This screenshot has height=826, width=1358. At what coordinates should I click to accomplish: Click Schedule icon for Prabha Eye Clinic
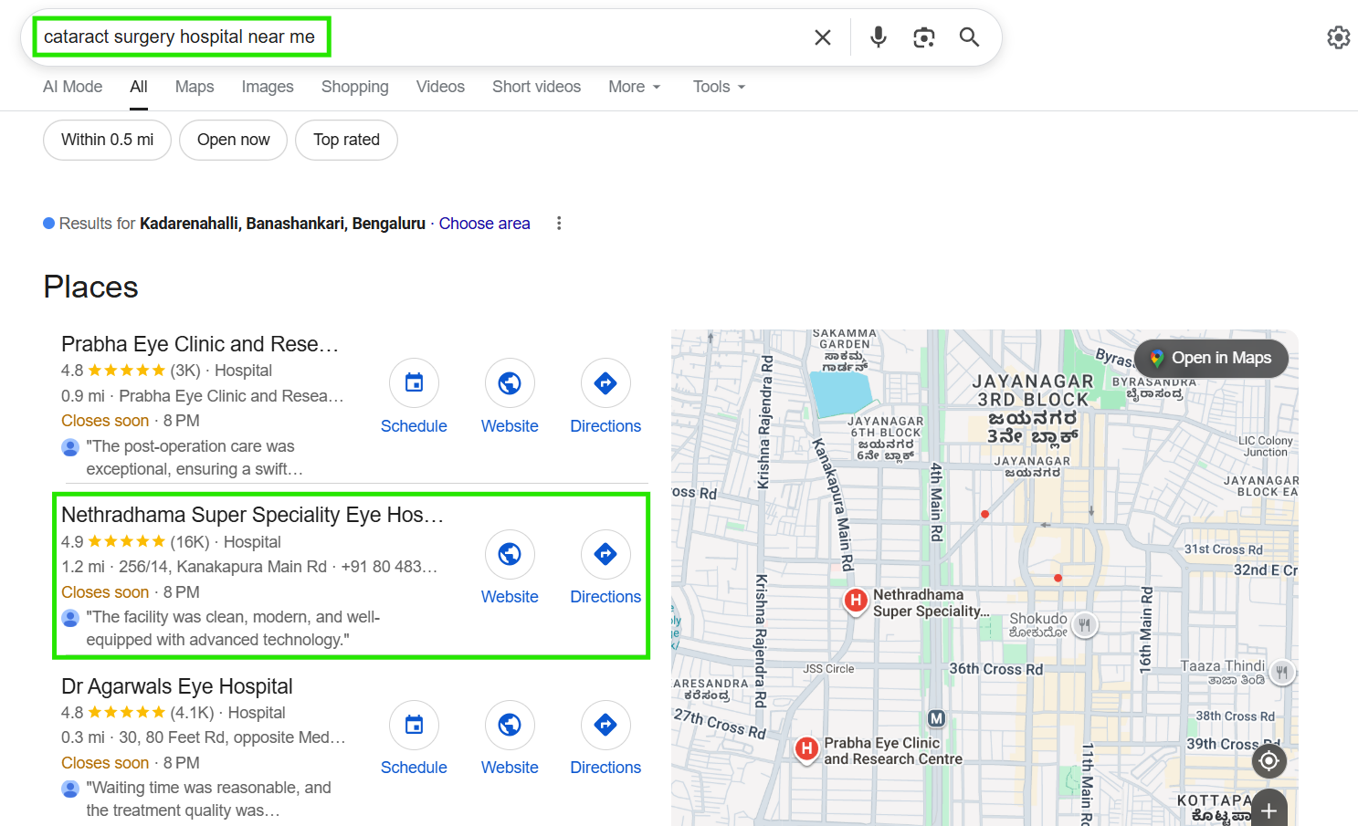414,383
